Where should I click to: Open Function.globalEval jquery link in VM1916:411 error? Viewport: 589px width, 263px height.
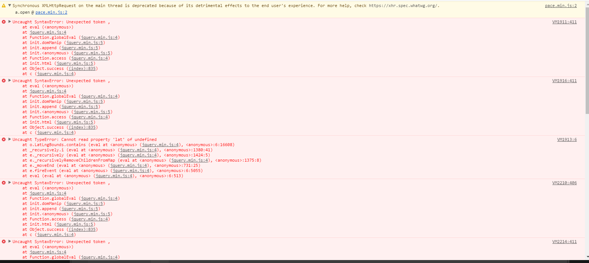pos(99,96)
